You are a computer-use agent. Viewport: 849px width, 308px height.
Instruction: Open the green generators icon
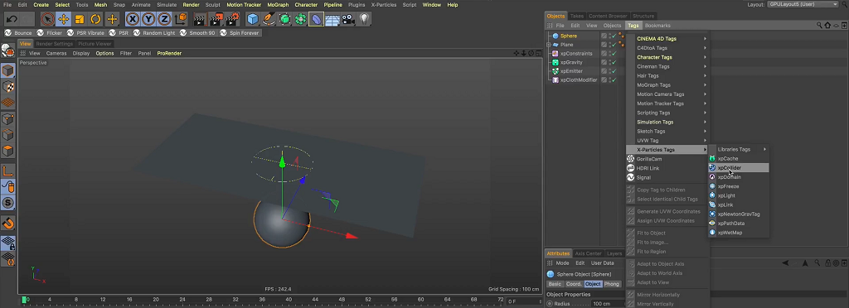tap(285, 19)
